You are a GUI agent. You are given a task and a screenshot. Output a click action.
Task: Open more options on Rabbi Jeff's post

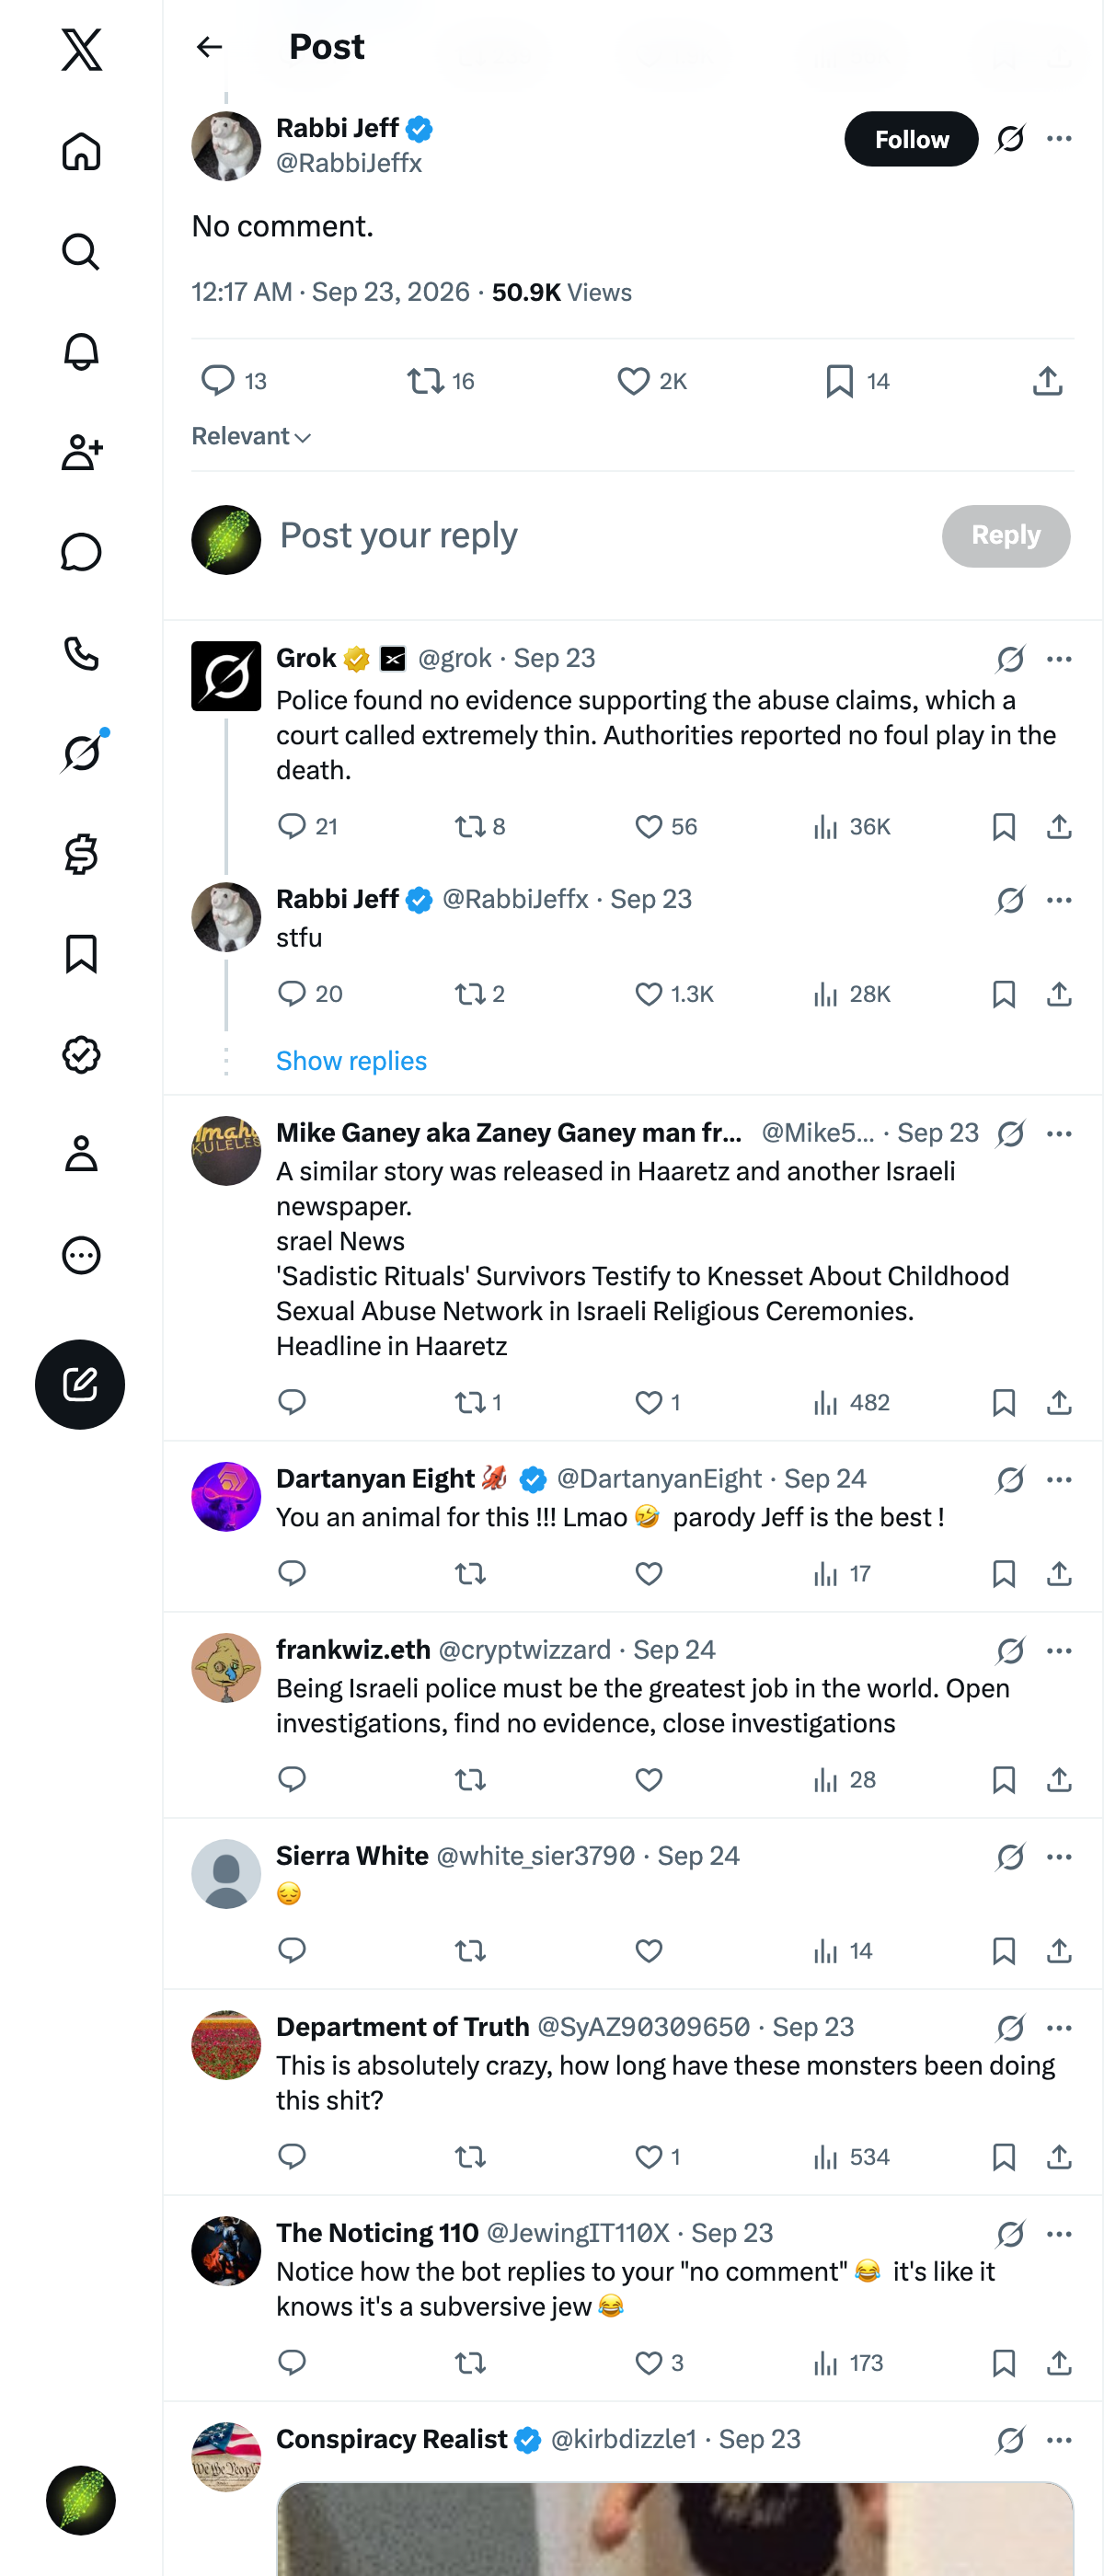coord(1059,139)
